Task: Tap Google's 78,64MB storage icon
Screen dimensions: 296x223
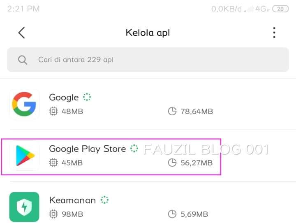Action: [x=173, y=111]
